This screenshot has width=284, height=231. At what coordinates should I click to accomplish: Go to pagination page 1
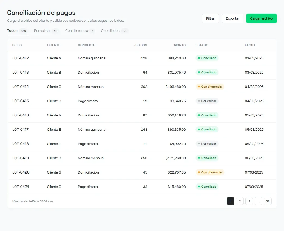click(230, 201)
